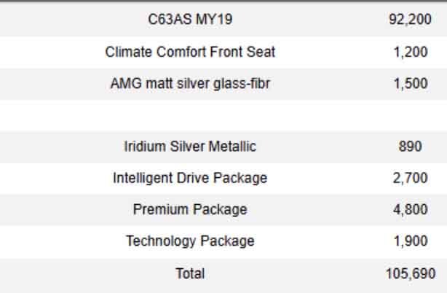447x293 pixels.
Task: Click Climate Comfort Front Seat label
Action: (x=190, y=52)
